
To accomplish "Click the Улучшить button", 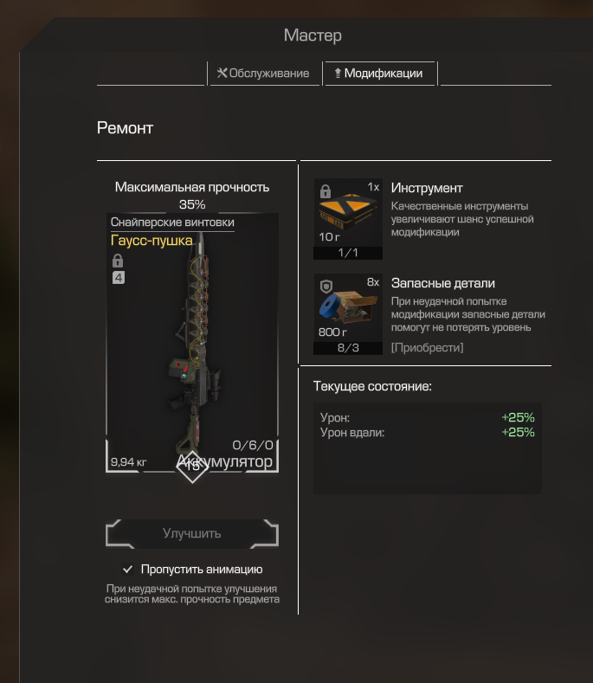I will [192, 533].
